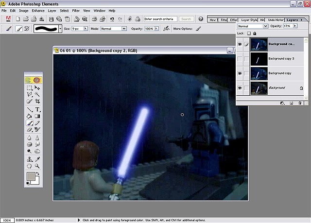Open the brush Mode dropdown

pos(124,29)
